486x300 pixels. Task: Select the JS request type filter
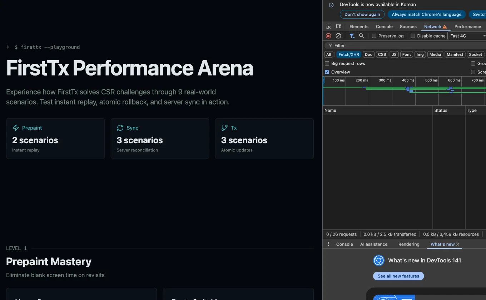tap(394, 54)
